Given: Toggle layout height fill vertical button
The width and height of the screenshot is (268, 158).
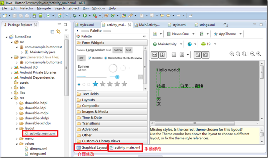Looking at the screenshot, I should pos(162,55).
